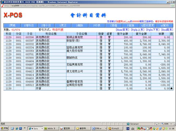Click the Windows Start button 开始
Image resolution: width=176 pixels, height=131 pixels.
[5, 128]
